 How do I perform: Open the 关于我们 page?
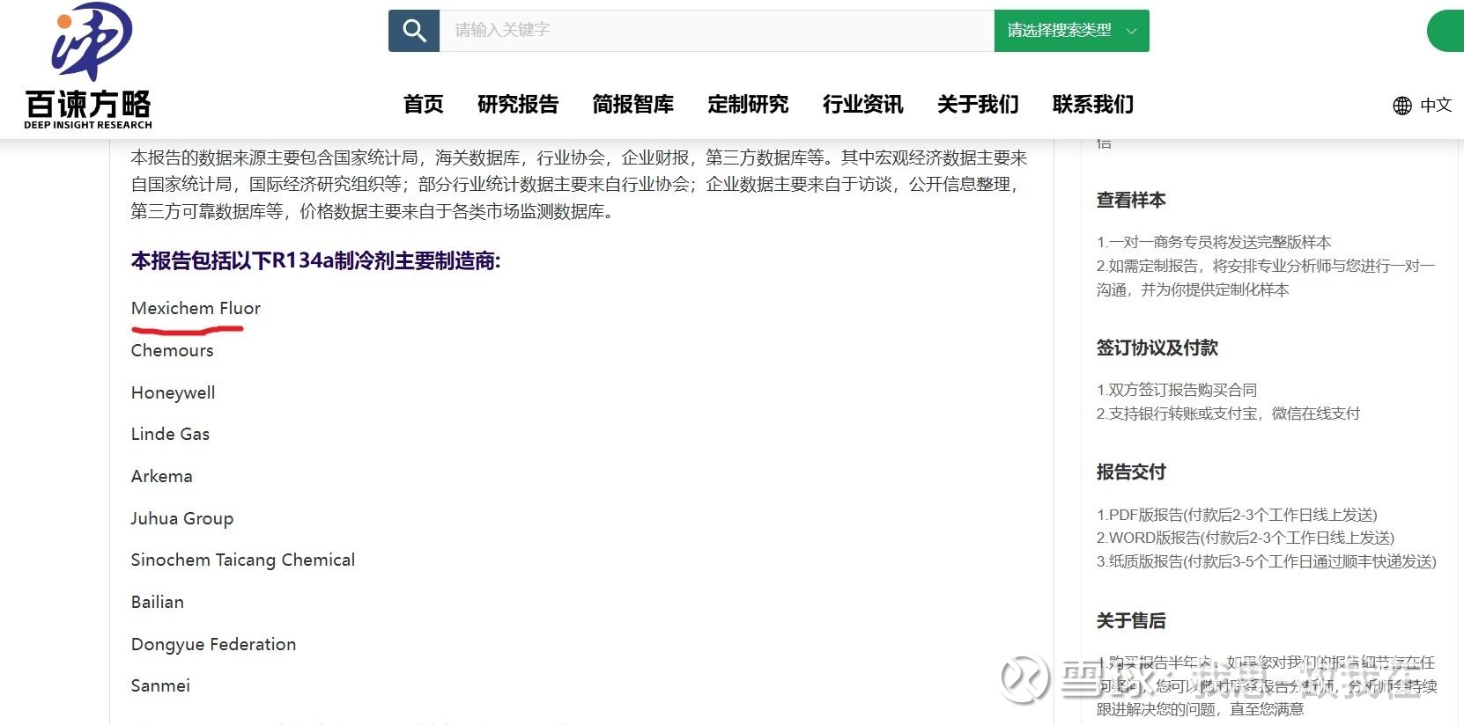click(978, 105)
